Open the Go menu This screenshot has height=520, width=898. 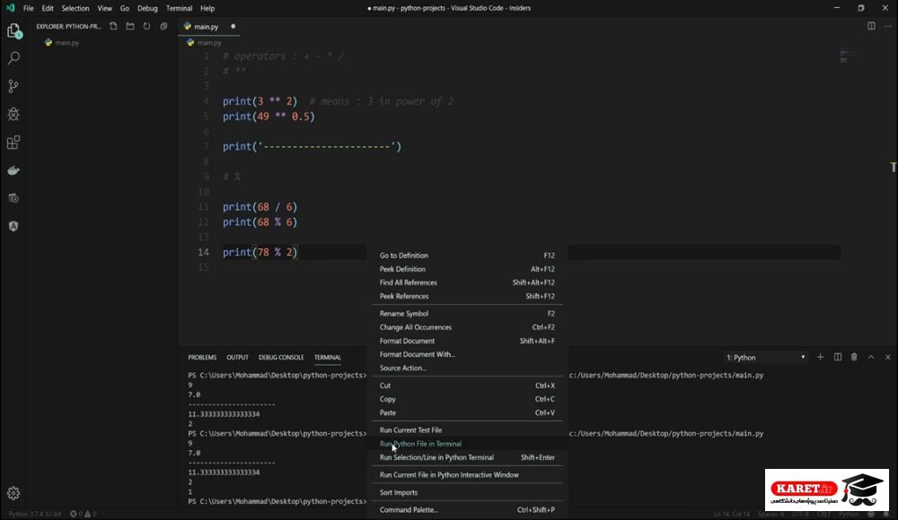point(125,8)
